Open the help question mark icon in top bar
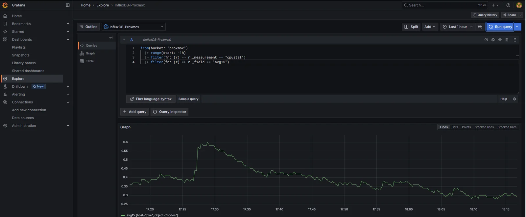526x217 pixels. (x=508, y=5)
